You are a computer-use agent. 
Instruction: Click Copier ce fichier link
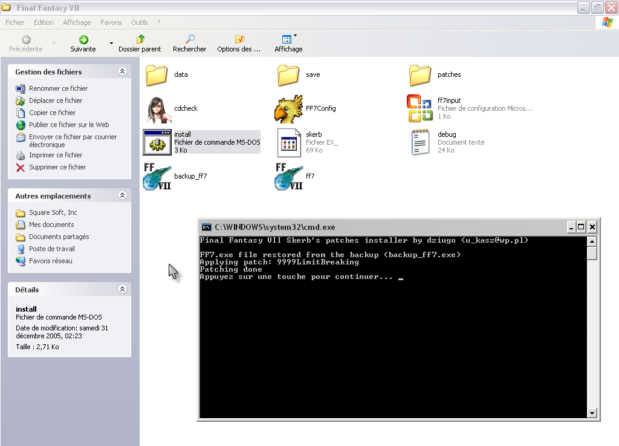coord(52,113)
